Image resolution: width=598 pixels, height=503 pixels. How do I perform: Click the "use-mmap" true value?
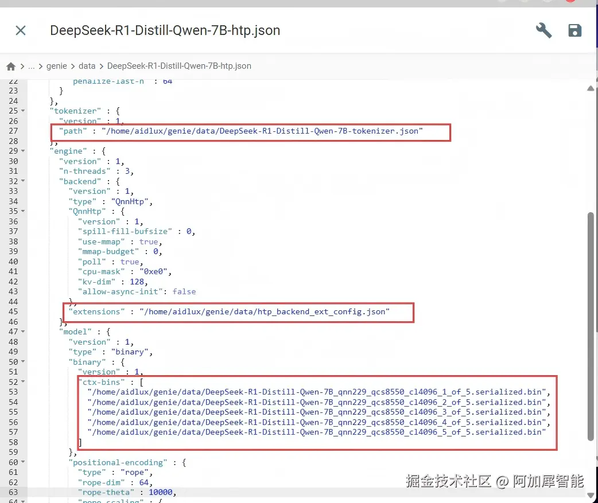coord(149,241)
